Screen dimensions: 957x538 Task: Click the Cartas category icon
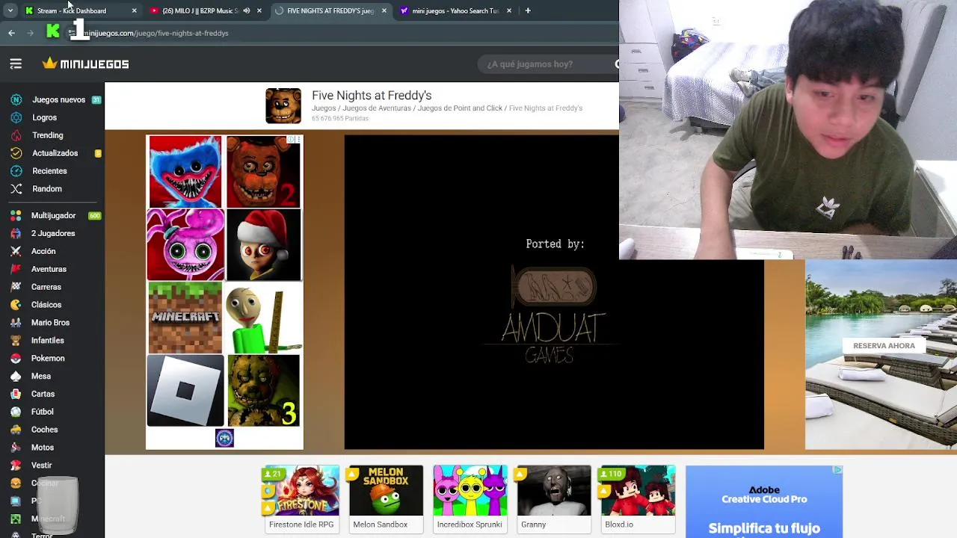pyautogui.click(x=16, y=394)
